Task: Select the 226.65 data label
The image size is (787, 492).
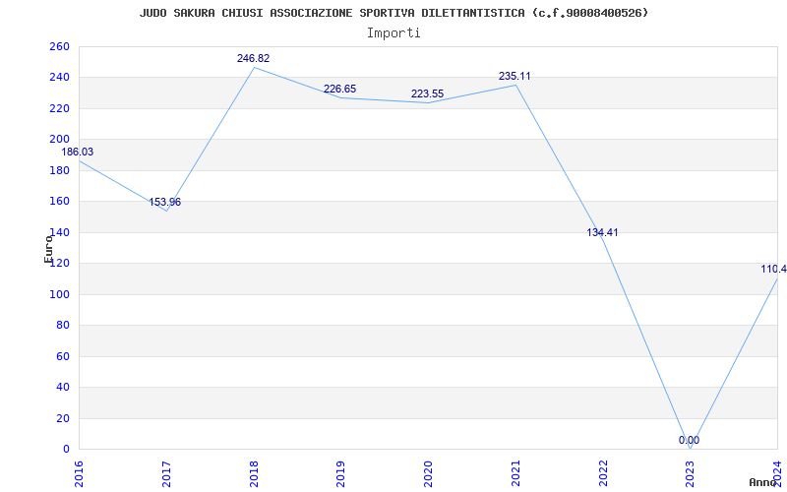Action: coord(339,89)
